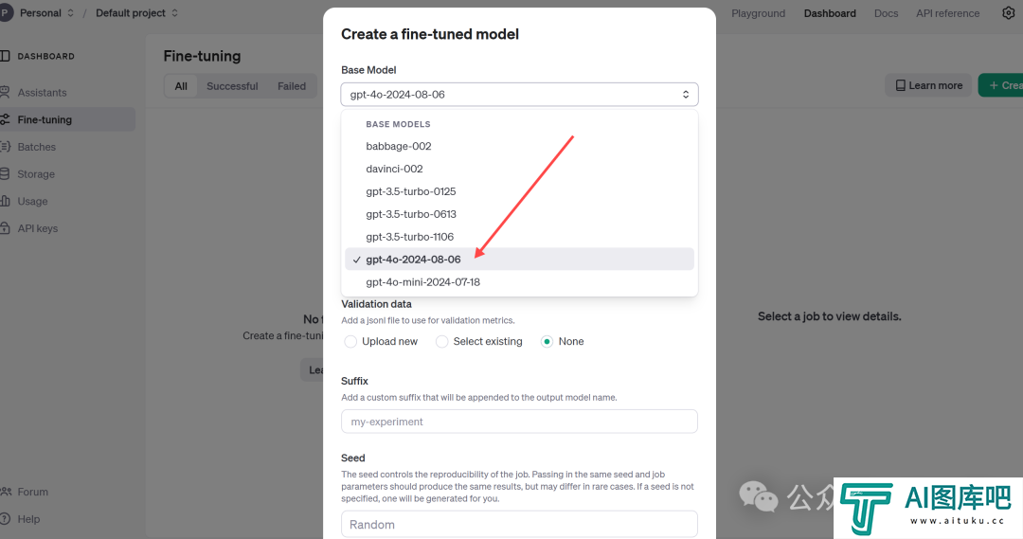Switch to the All jobs tab

181,86
